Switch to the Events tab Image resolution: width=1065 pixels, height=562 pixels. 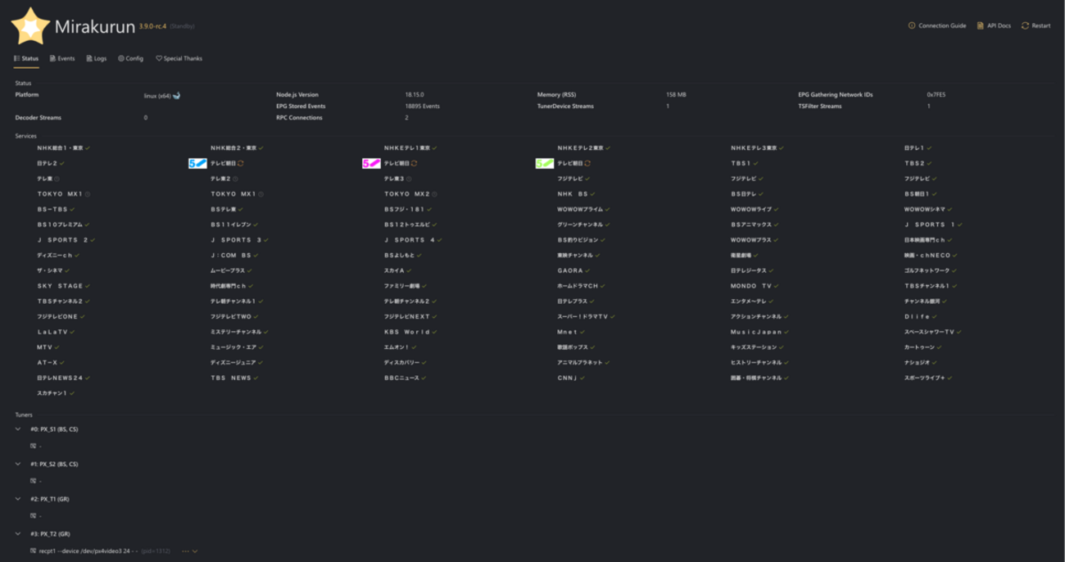[62, 59]
